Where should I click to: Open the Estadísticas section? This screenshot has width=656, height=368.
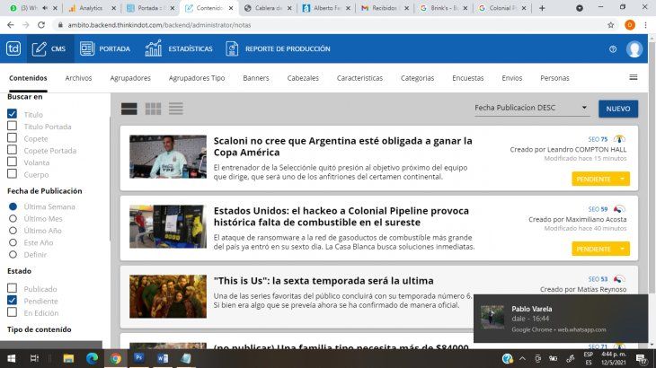click(179, 48)
